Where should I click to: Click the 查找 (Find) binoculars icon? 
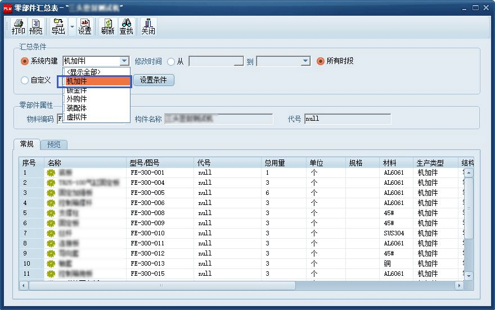(x=126, y=26)
